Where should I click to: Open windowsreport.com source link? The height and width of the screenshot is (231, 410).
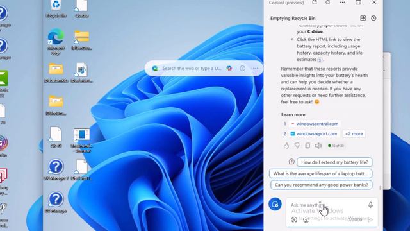coord(314,133)
